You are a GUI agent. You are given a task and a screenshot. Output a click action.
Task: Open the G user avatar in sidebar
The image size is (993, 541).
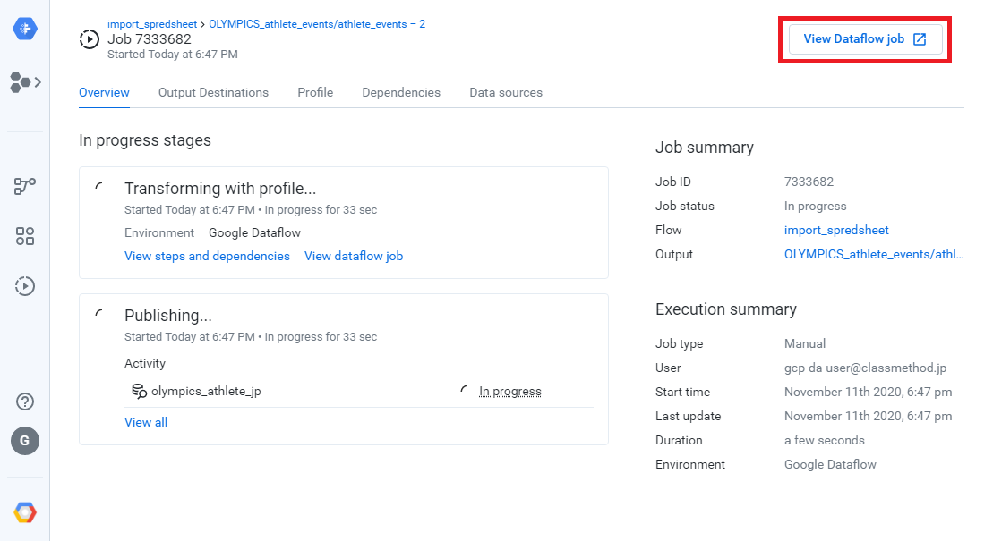click(24, 441)
